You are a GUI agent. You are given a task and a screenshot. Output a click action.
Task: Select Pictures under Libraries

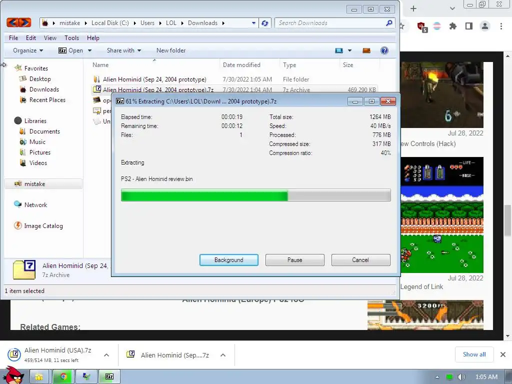(40, 152)
